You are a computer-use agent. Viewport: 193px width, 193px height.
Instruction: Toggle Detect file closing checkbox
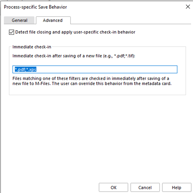tap(12, 32)
